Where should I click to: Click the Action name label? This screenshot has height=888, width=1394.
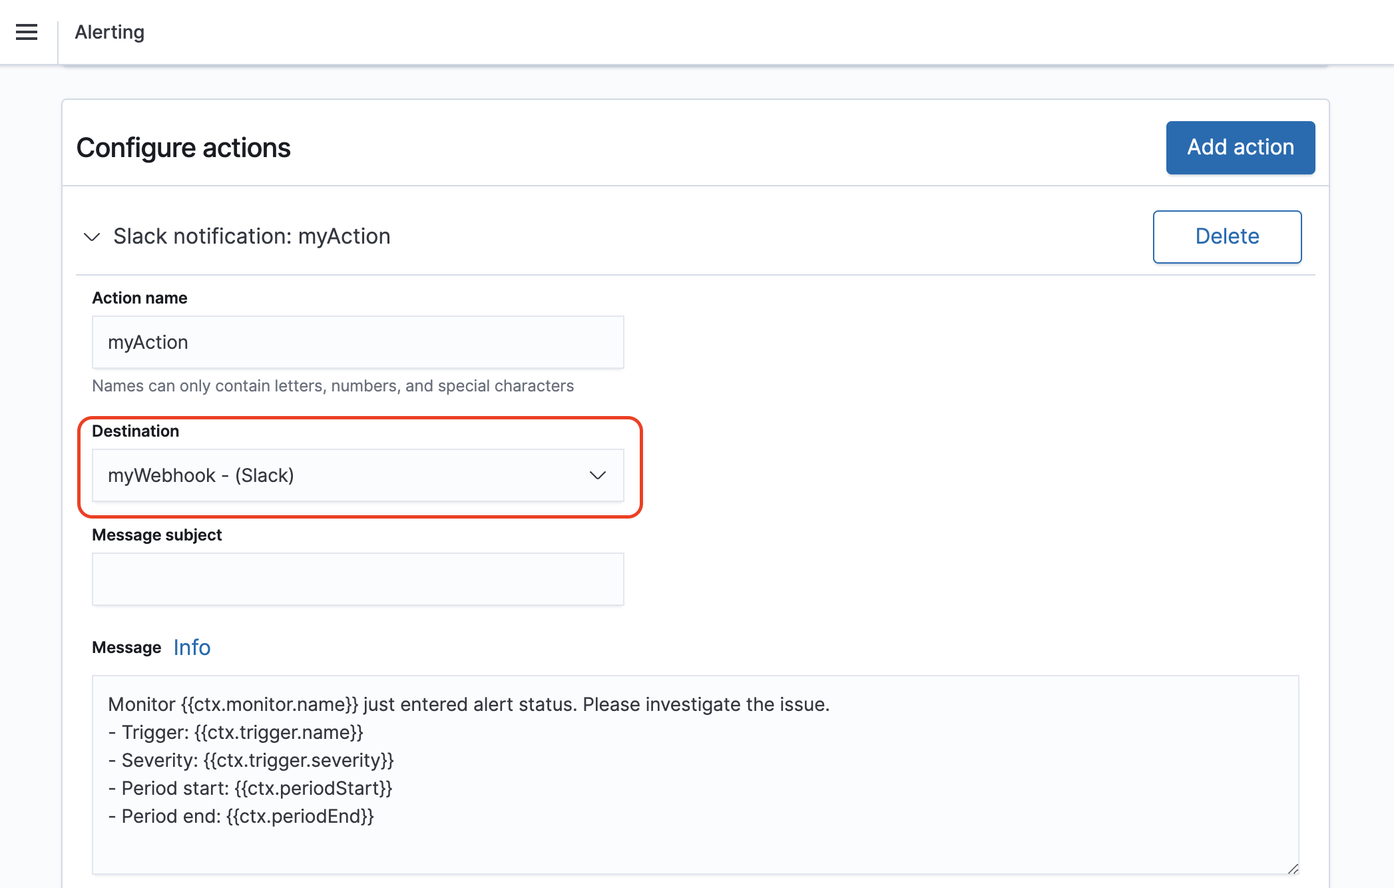[x=139, y=298]
